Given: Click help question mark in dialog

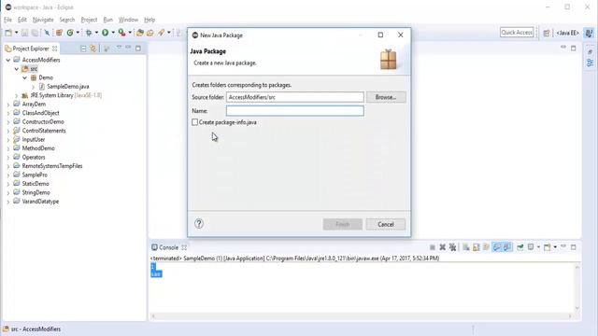Looking at the screenshot, I should (x=199, y=224).
